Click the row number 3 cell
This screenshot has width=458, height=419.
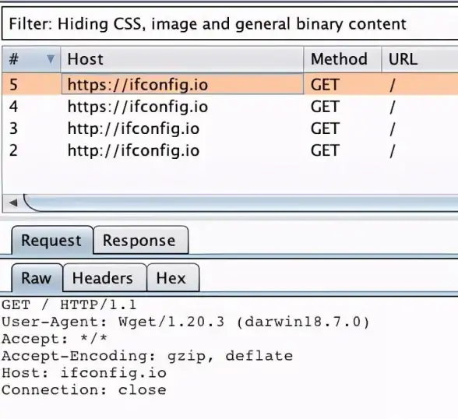(14, 129)
